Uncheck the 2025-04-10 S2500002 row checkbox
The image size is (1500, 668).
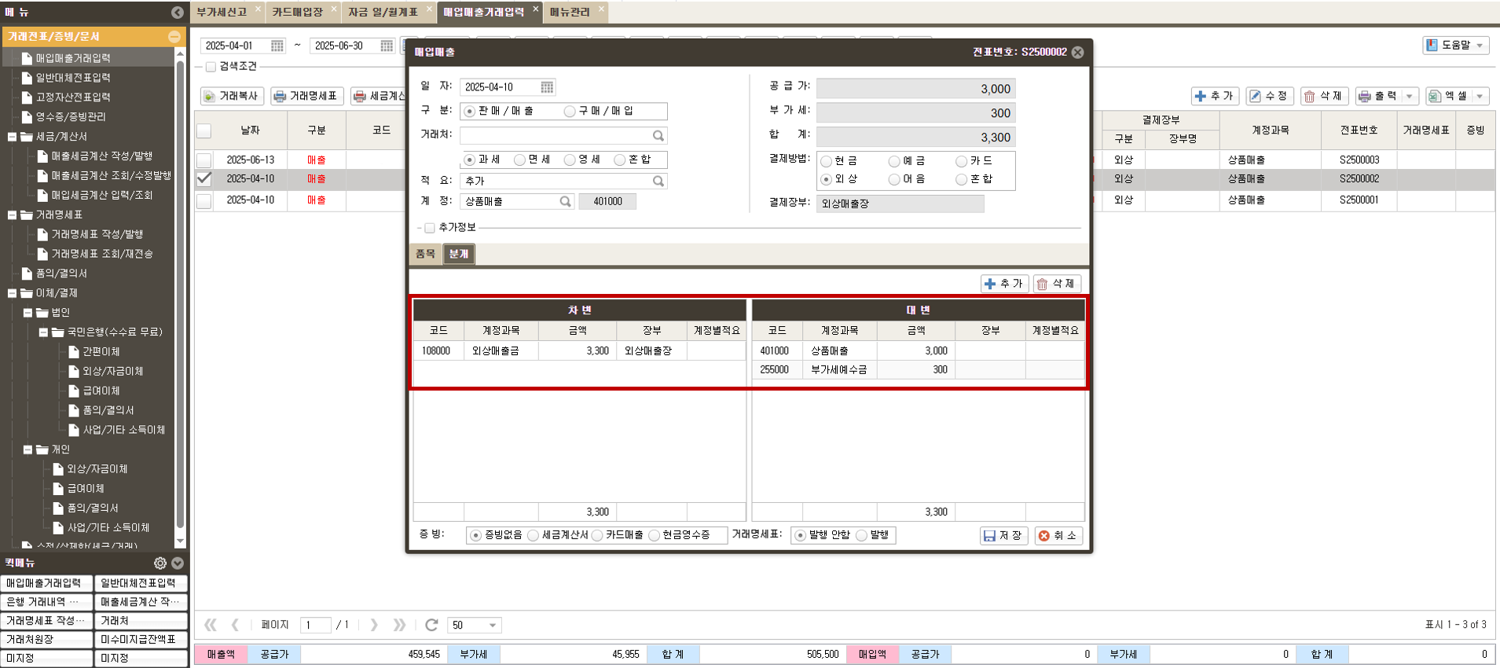pos(204,179)
